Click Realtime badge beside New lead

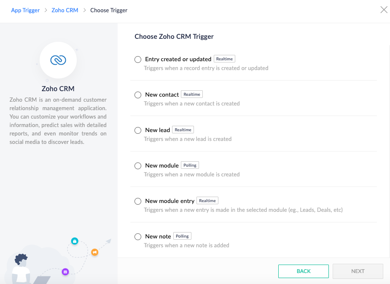point(183,130)
